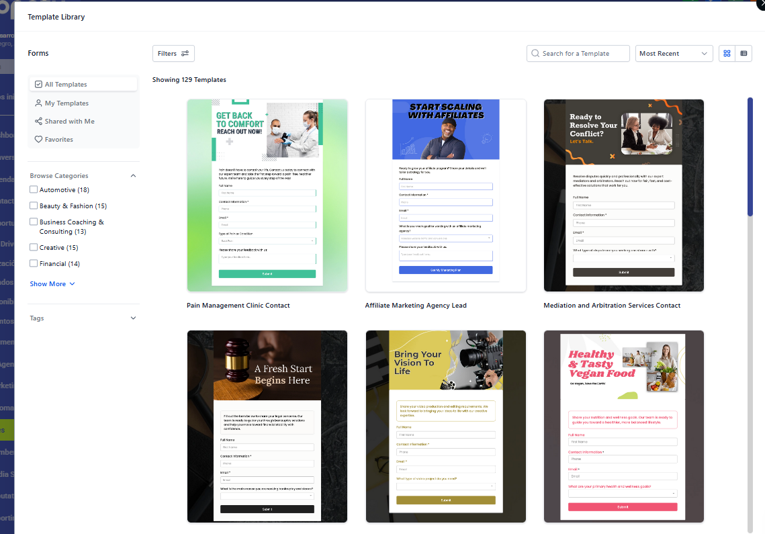
Task: Check the Automotive category checkbox
Action: point(34,190)
